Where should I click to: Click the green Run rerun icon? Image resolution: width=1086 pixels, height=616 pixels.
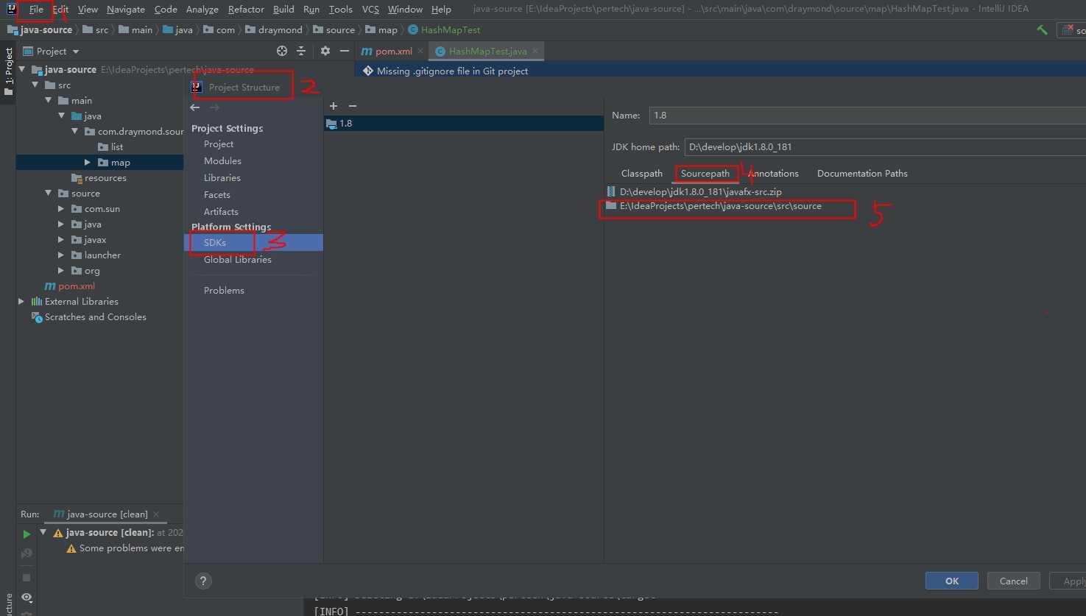pyautogui.click(x=27, y=534)
